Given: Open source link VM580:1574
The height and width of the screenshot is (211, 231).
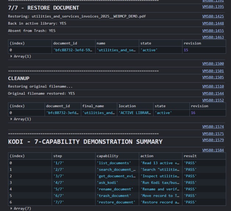Looking at the screenshot, I should point(213,127).
